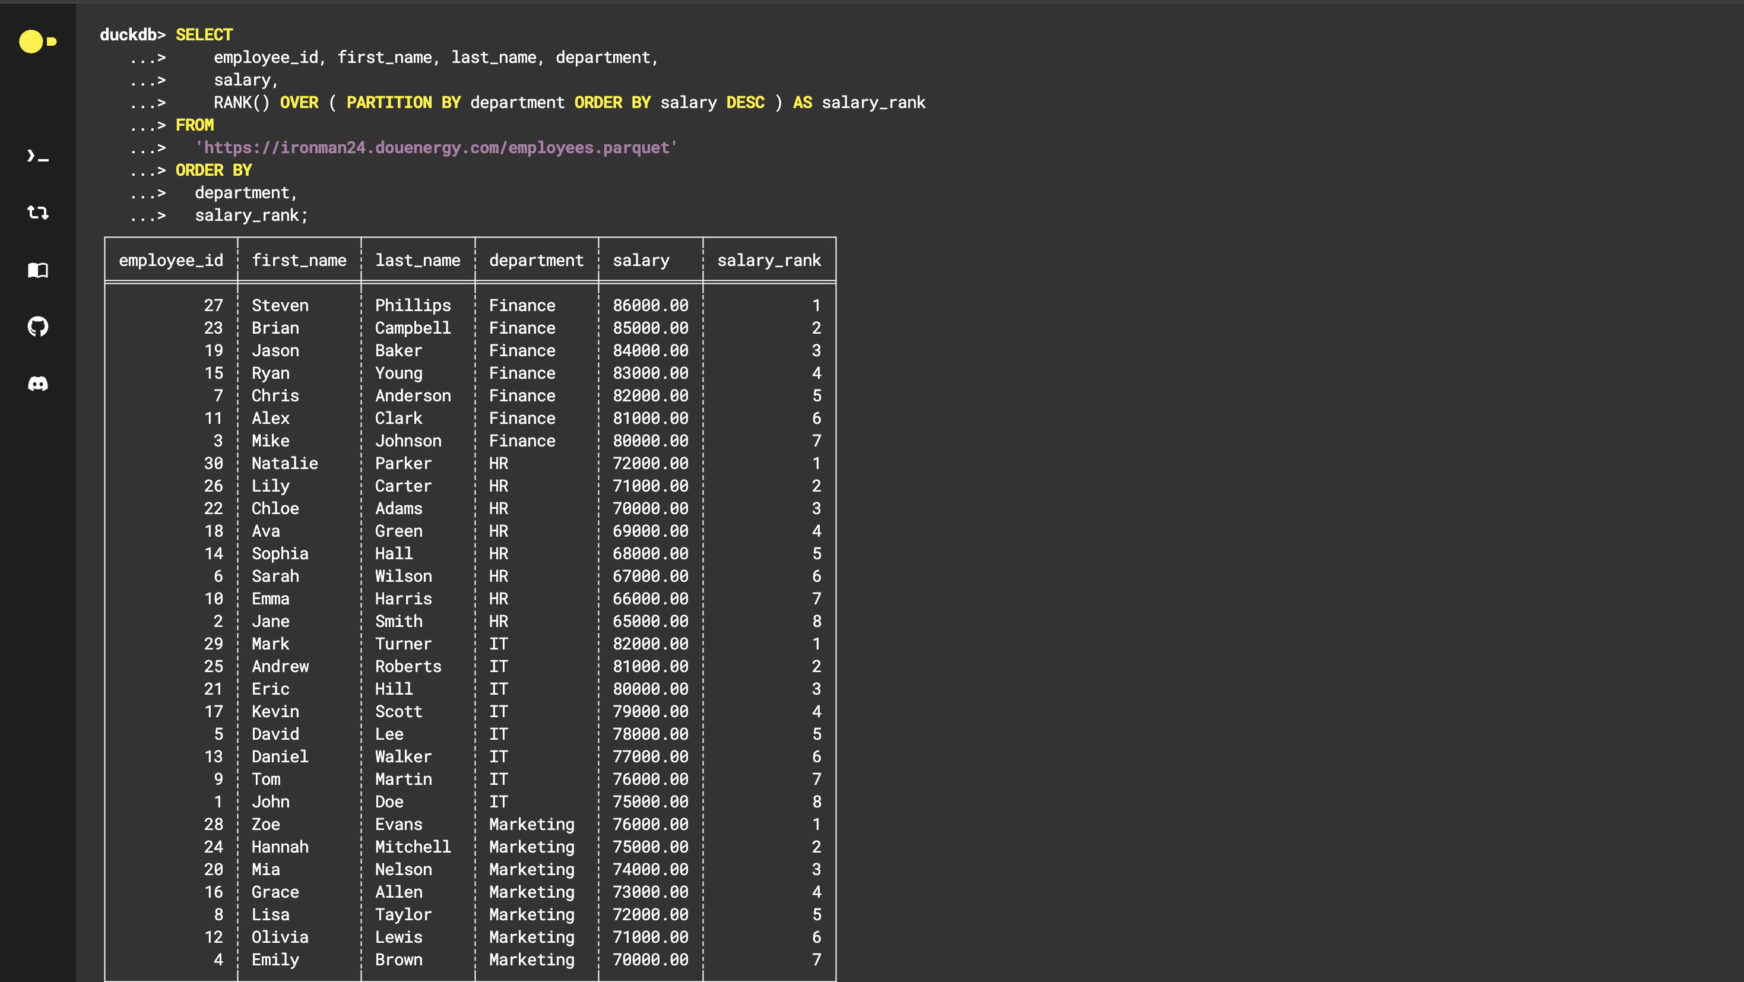Click the salary_rank column header
Viewport: 1744px width, 982px height.
point(769,260)
